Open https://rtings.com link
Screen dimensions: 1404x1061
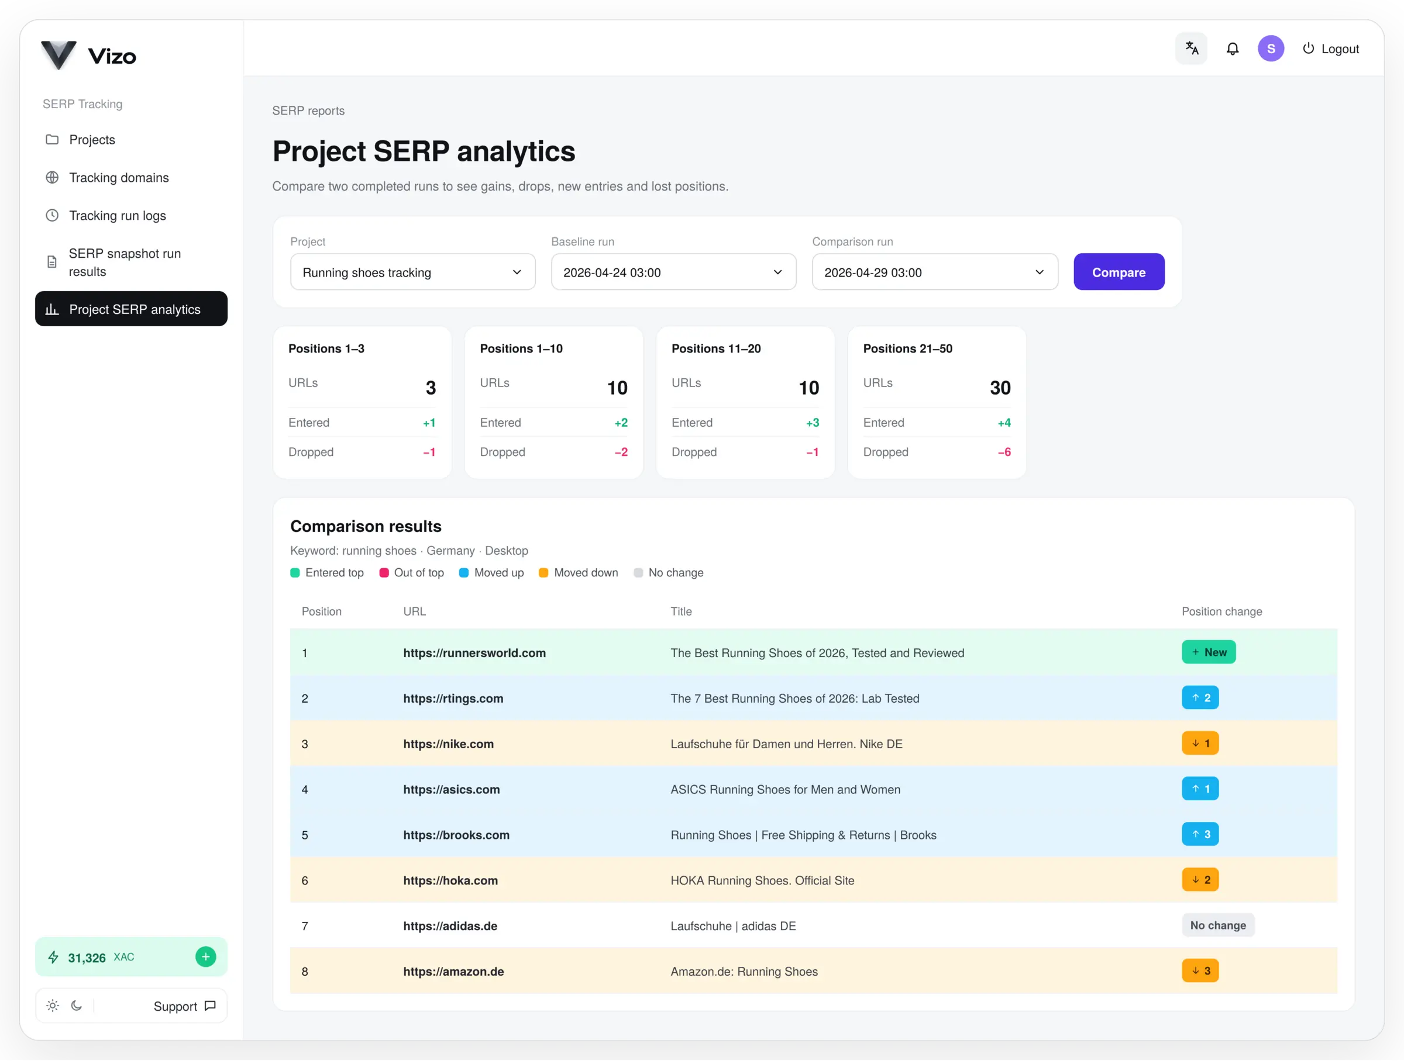453,698
